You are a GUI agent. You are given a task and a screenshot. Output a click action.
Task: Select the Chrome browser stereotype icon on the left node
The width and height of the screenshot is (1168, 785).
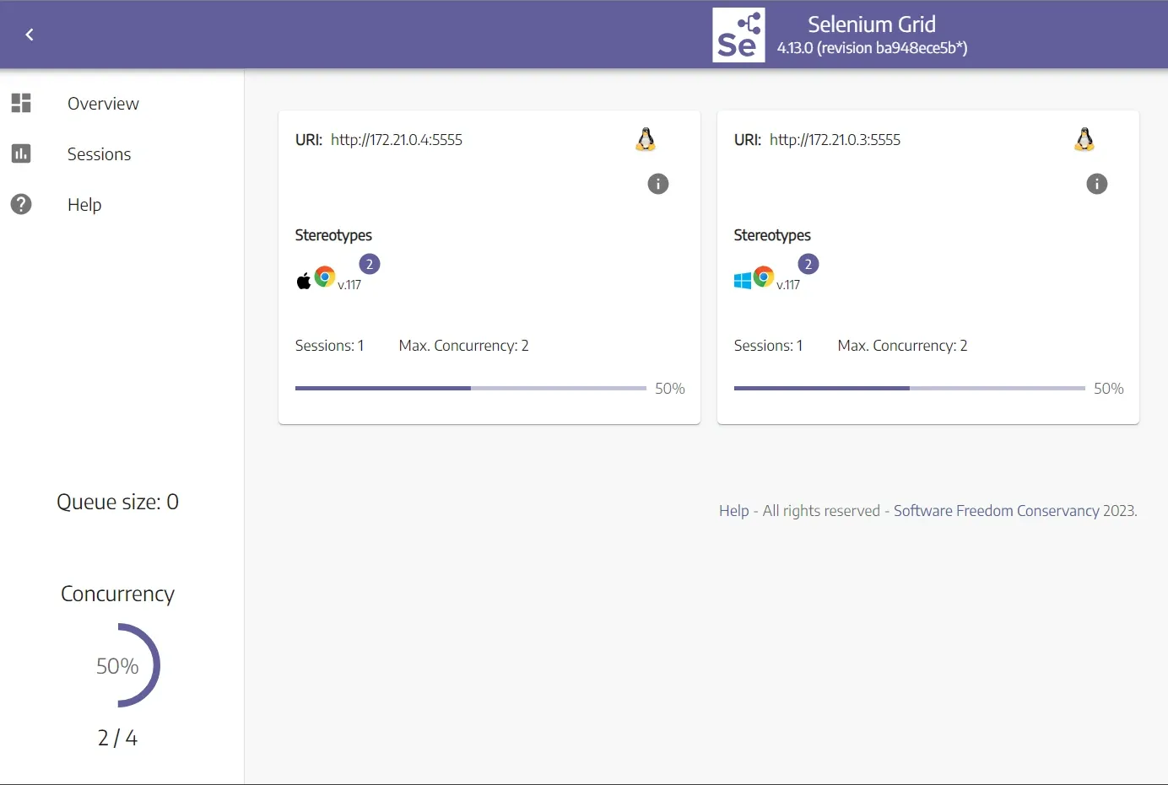tap(325, 276)
